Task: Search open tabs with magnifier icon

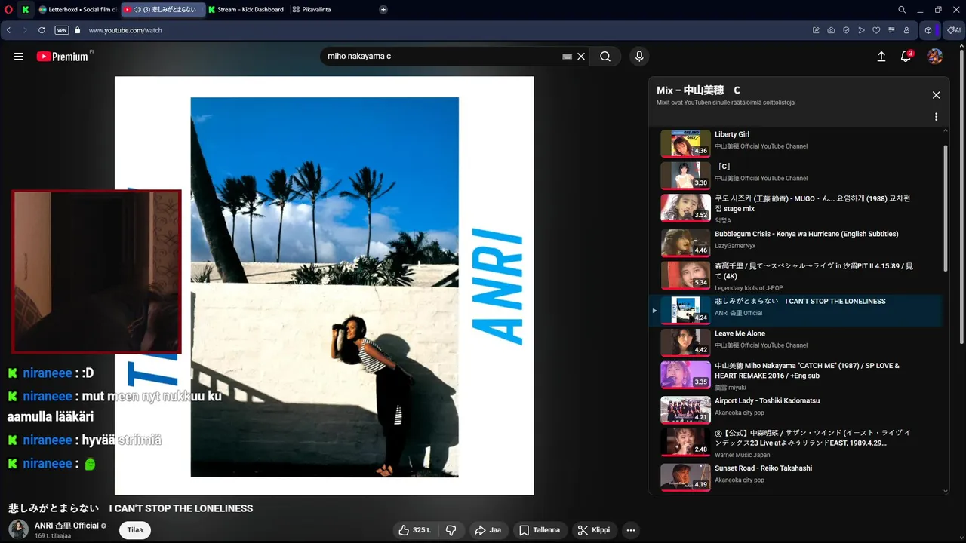Action: pyautogui.click(x=902, y=9)
